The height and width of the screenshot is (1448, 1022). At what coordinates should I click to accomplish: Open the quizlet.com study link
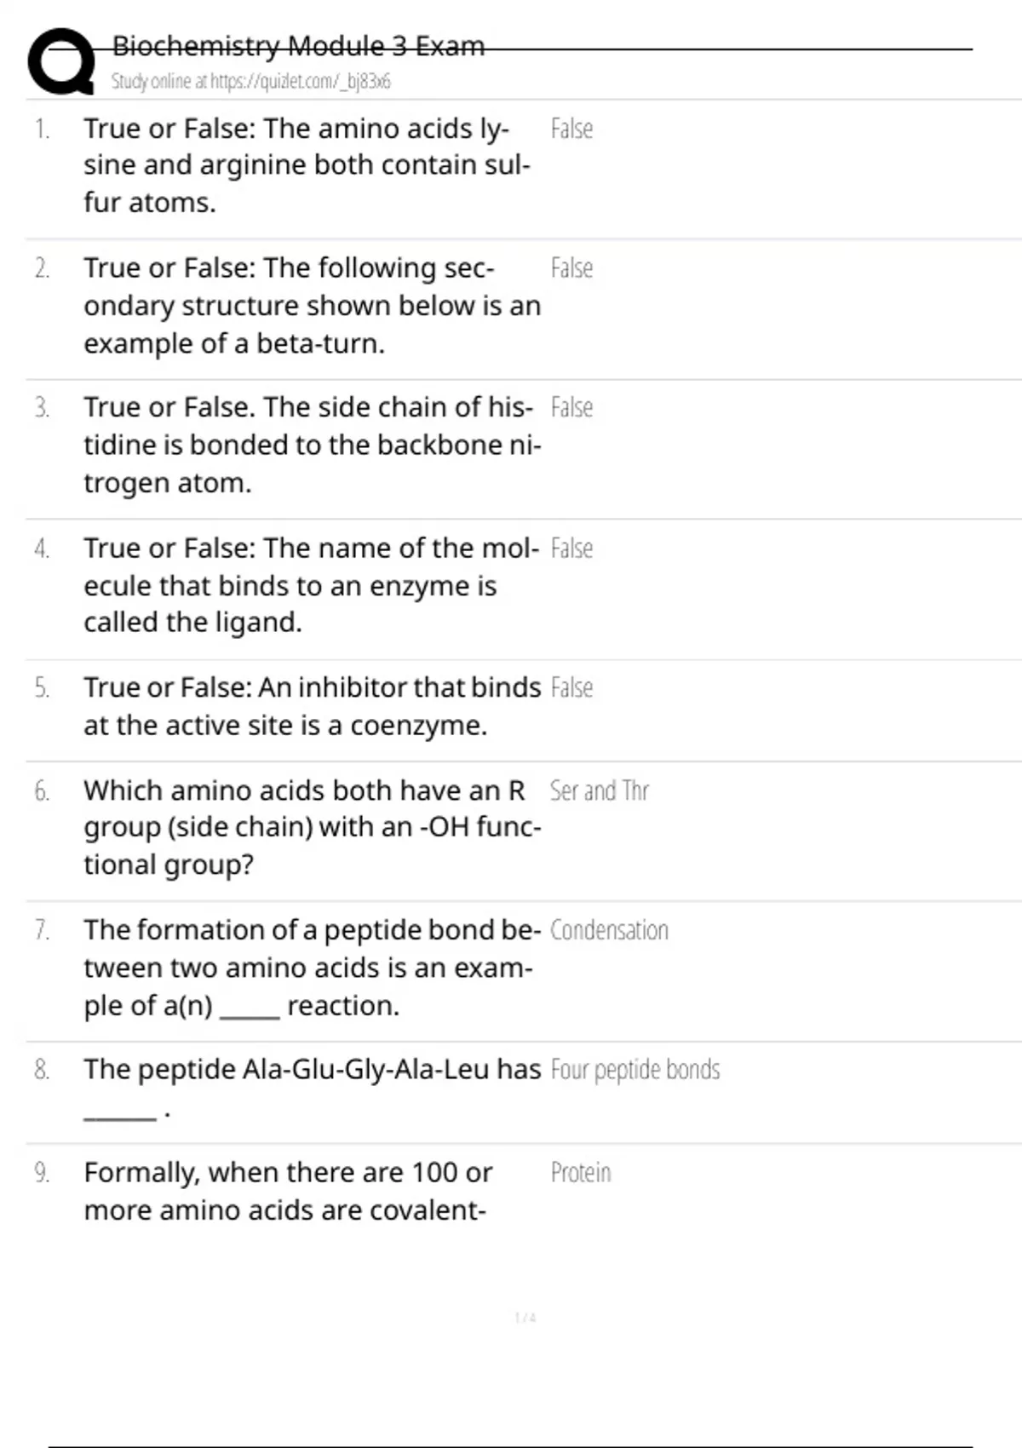pos(250,82)
